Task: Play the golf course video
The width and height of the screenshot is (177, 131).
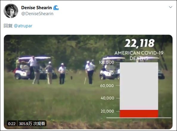Action: (x=88, y=82)
